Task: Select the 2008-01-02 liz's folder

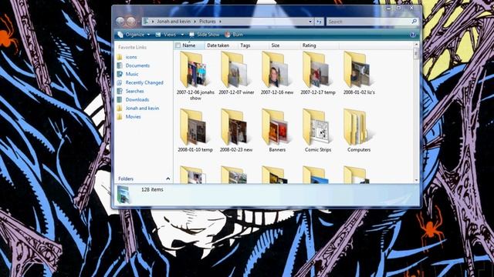Action: pos(359,73)
